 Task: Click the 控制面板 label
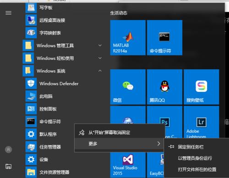[x=48, y=109]
